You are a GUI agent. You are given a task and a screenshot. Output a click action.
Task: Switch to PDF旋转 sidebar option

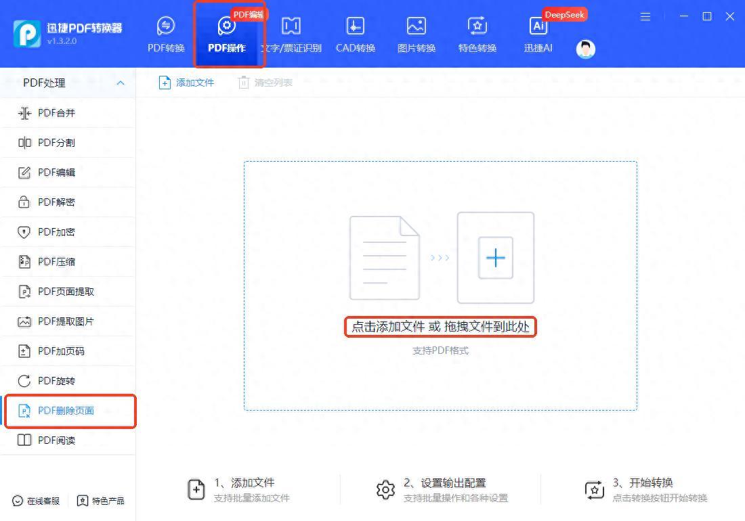coord(56,381)
